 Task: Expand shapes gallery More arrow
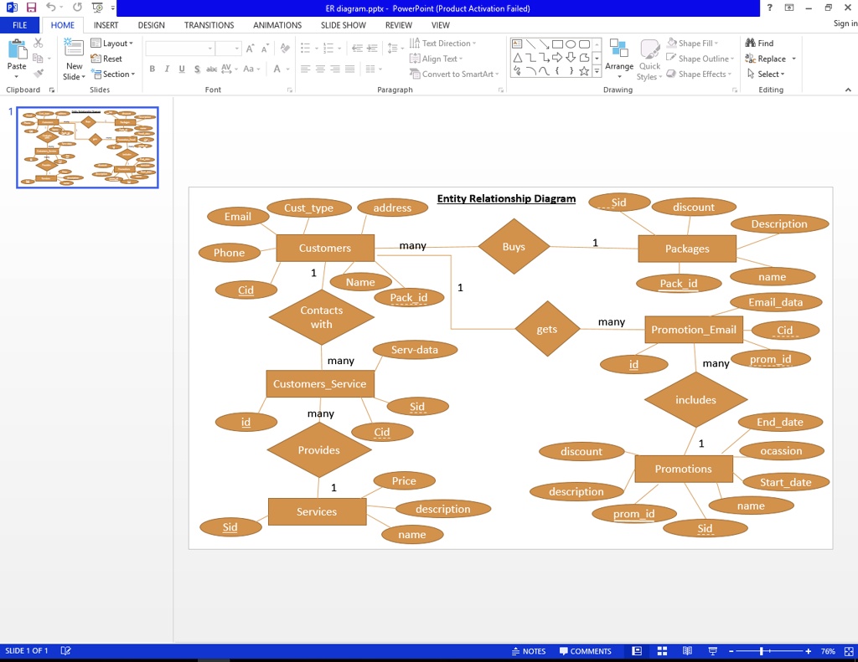597,71
